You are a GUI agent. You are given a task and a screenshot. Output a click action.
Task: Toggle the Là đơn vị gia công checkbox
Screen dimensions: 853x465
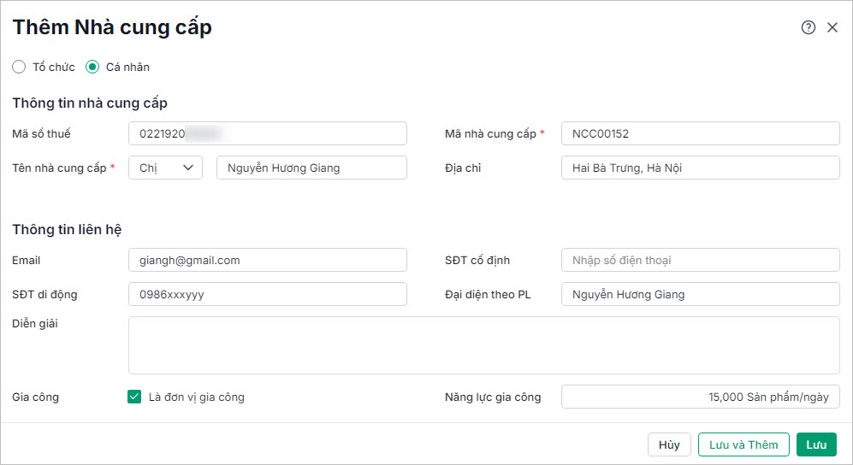click(134, 397)
